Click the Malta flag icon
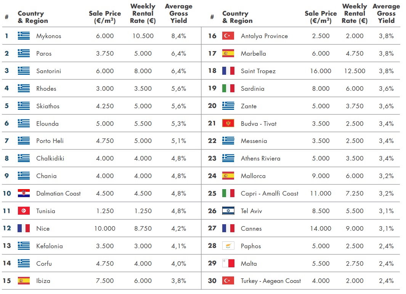Image resolution: width=406 pixels, height=294 pixels. click(228, 263)
